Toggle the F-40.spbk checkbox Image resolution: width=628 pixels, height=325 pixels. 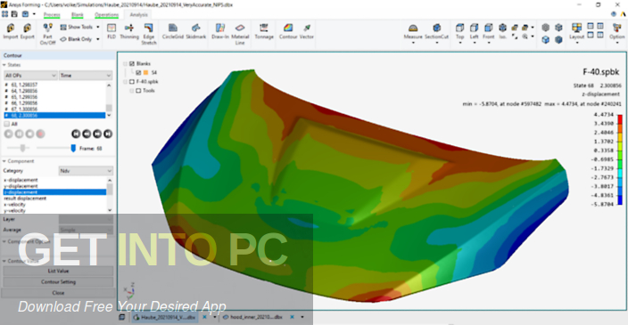point(132,82)
